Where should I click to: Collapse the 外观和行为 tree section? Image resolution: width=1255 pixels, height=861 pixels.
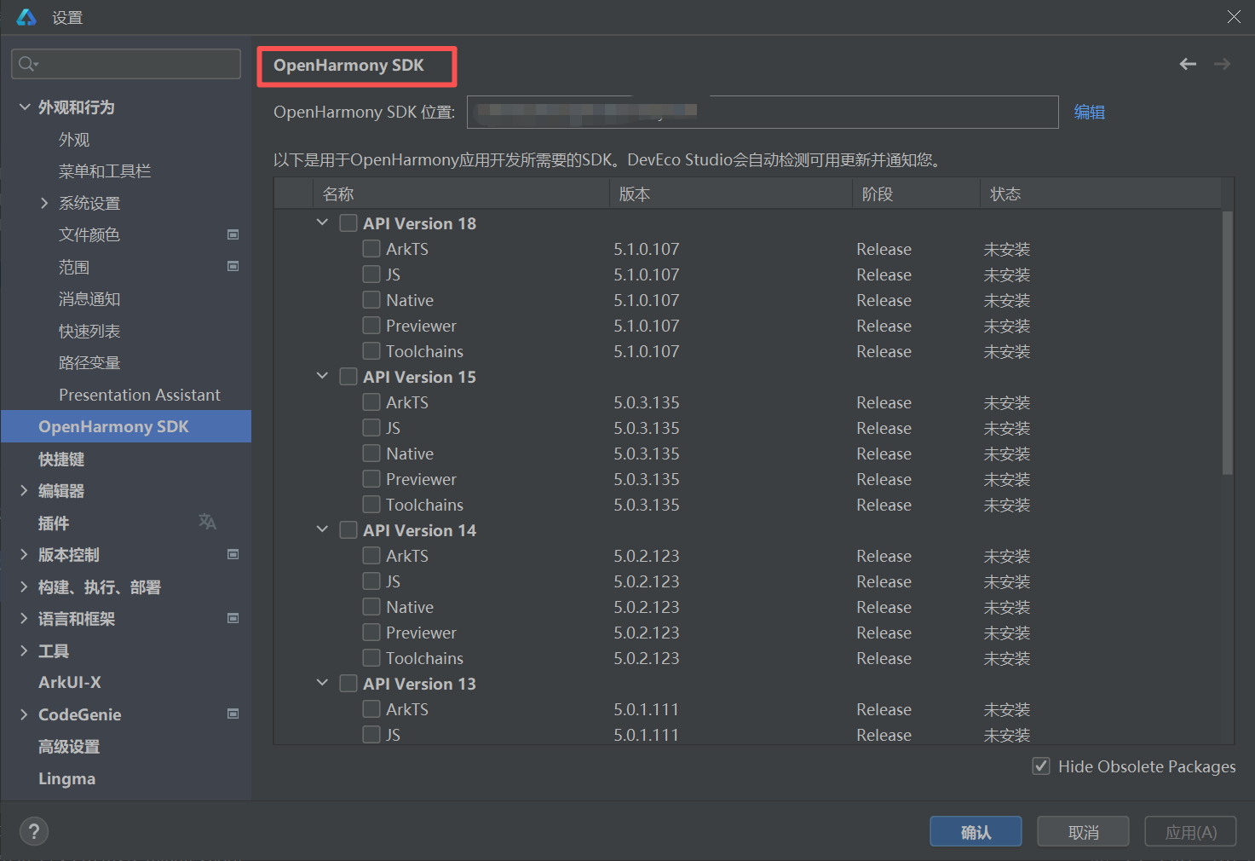24,107
